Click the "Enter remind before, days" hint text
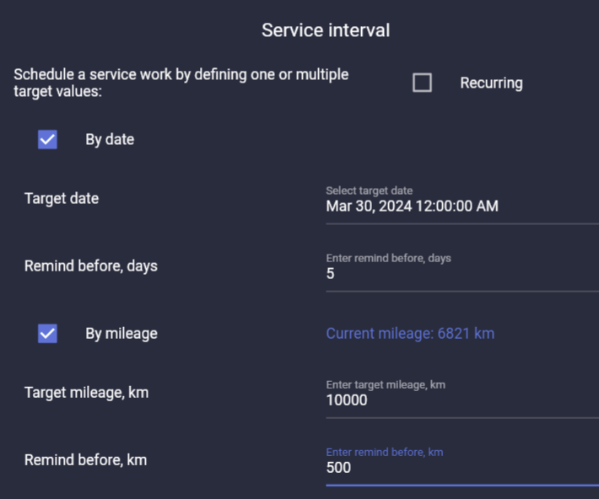599x499 pixels. pyautogui.click(x=388, y=258)
